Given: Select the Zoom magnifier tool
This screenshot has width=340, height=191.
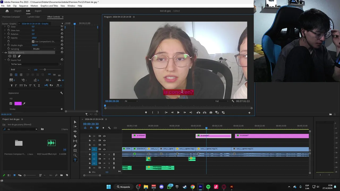Looking at the screenshot, I should (75, 155).
